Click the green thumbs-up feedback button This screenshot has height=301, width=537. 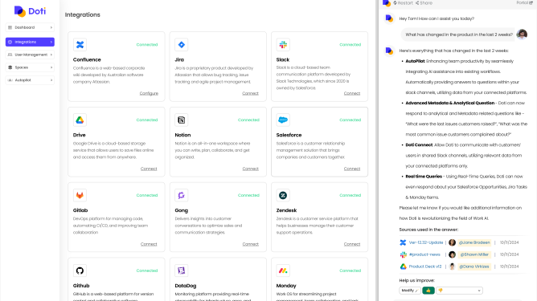[428, 291]
